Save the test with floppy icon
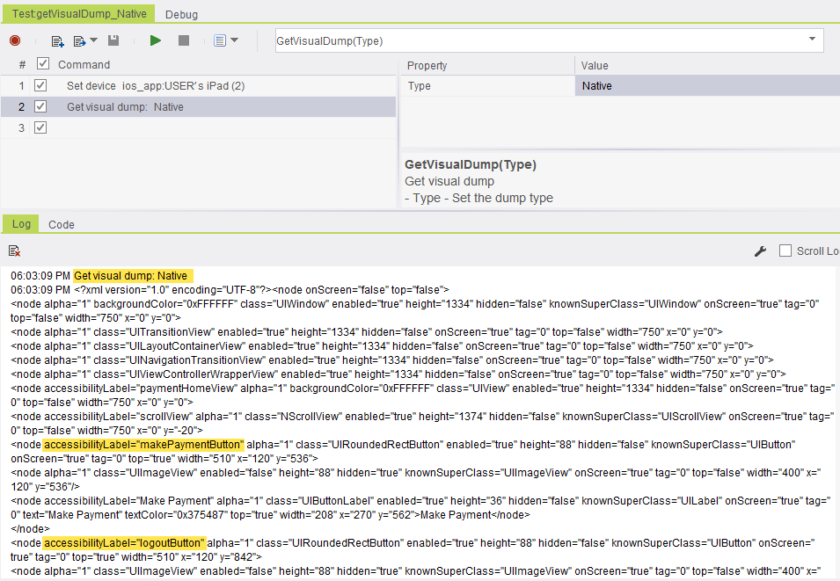The image size is (840, 581). click(113, 40)
